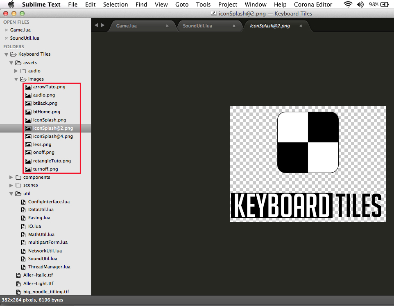Open the Apple menu
Image resolution: width=394 pixels, height=306 pixels.
pos(11,4)
